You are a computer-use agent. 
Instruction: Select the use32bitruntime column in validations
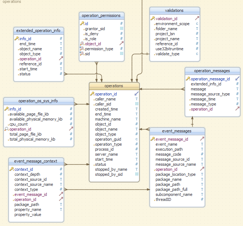(x=170, y=49)
